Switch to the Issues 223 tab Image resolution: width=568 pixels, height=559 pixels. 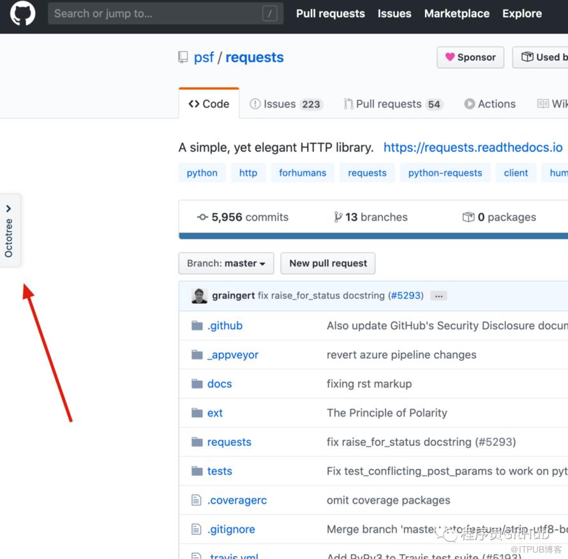[286, 104]
